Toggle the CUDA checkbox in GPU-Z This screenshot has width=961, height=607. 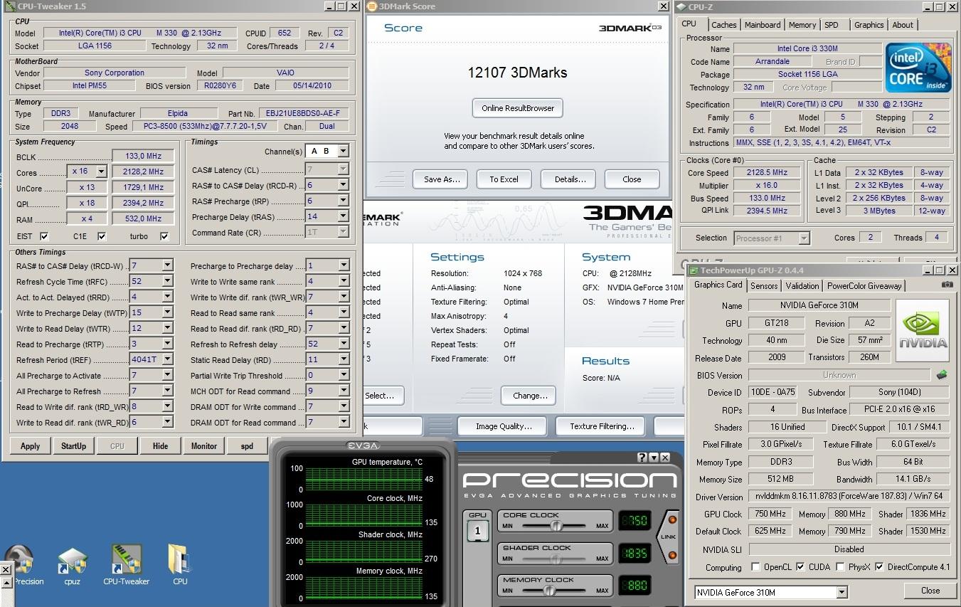point(800,567)
